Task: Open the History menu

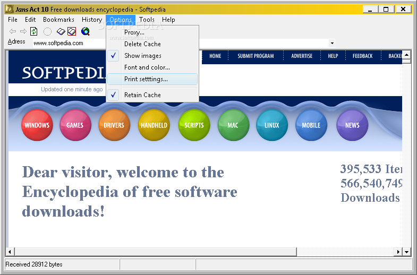Action: (x=92, y=20)
